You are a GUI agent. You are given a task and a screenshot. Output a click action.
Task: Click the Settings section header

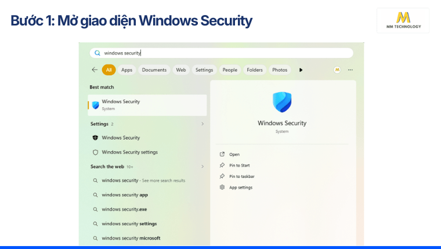(x=99, y=124)
